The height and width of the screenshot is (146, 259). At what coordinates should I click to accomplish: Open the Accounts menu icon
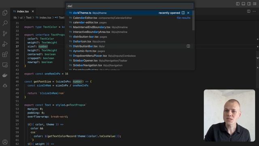coord(5,142)
